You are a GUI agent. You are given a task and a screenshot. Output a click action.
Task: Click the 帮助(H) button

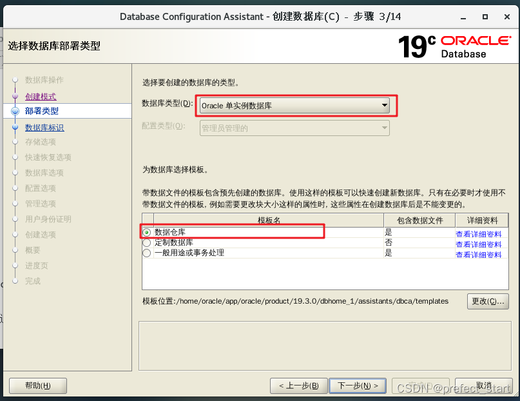tap(38, 386)
